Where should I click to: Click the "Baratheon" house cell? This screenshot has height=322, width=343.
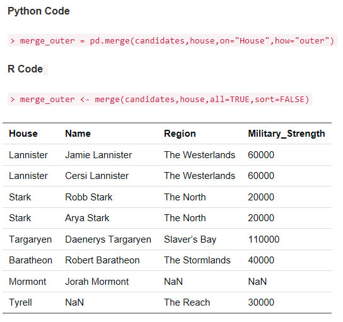tap(31, 260)
